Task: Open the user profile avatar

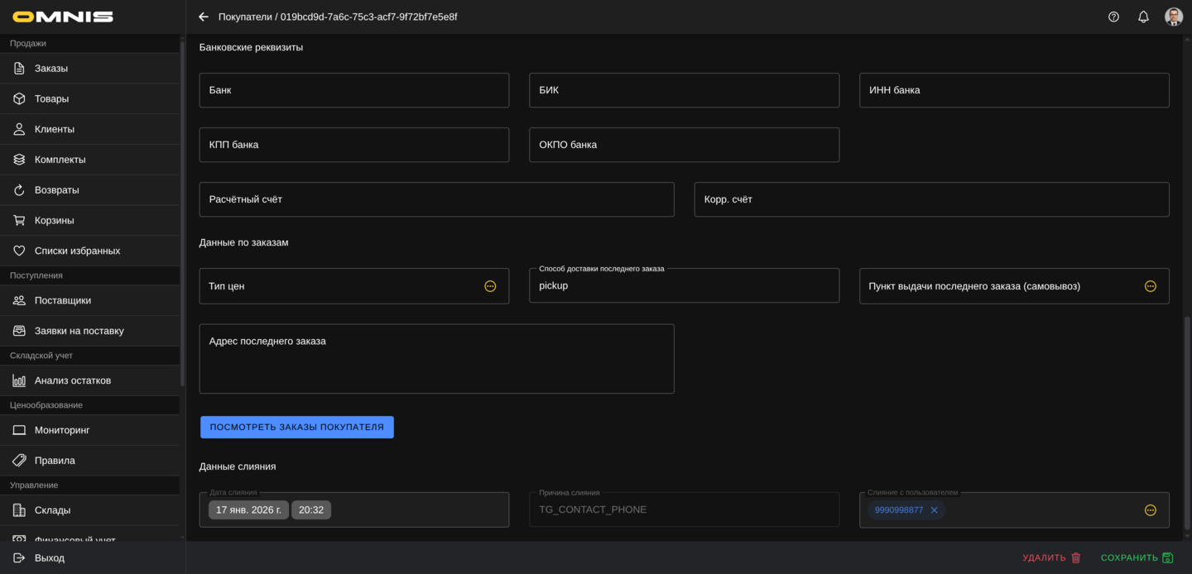Action: (x=1173, y=17)
